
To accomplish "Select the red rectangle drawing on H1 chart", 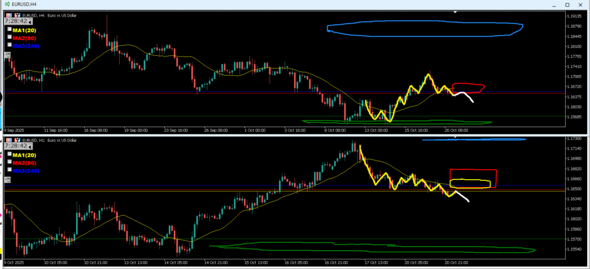I will [x=473, y=170].
